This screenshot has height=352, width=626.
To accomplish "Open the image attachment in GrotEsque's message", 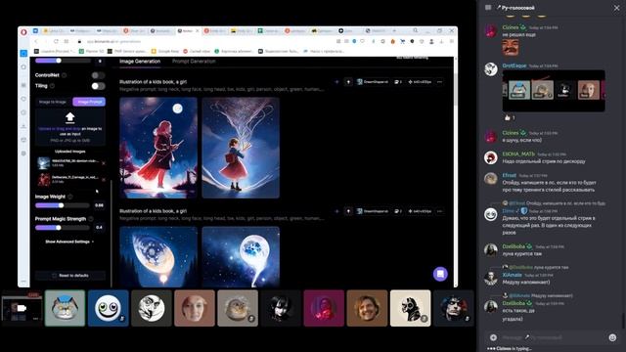I will coord(554,91).
